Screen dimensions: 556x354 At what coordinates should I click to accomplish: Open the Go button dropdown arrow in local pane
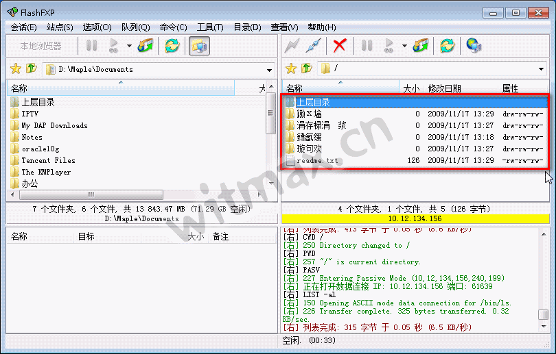coord(129,46)
